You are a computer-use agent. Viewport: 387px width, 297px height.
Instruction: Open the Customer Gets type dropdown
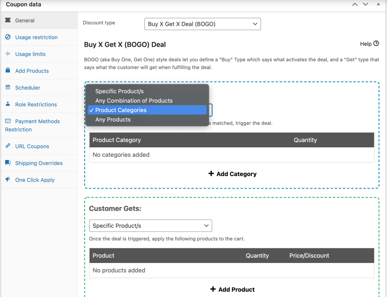[x=150, y=226]
